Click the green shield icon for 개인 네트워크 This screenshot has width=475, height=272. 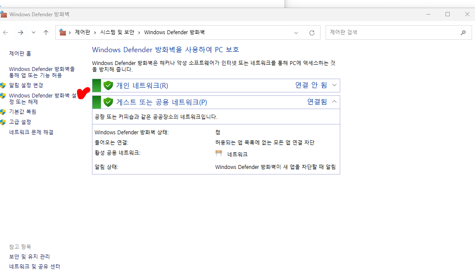click(x=108, y=86)
